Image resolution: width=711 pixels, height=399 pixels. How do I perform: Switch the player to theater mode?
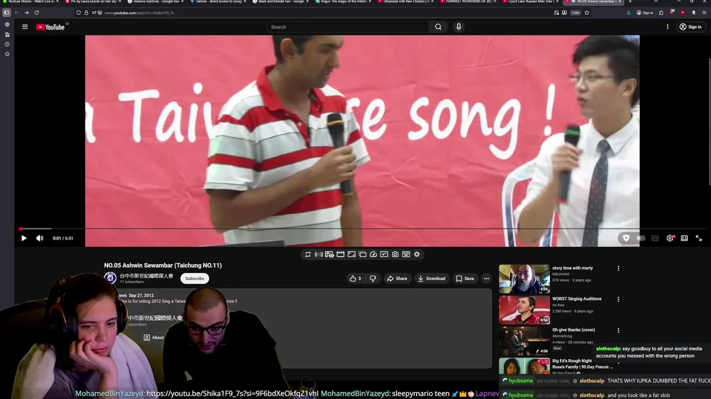(684, 238)
